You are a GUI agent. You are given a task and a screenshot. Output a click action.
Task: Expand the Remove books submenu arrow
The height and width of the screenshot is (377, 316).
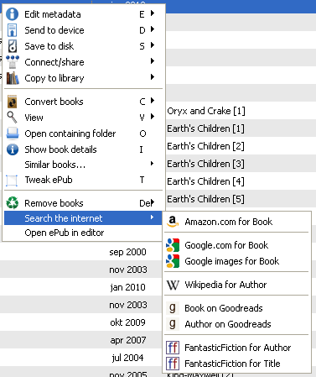pos(153,203)
